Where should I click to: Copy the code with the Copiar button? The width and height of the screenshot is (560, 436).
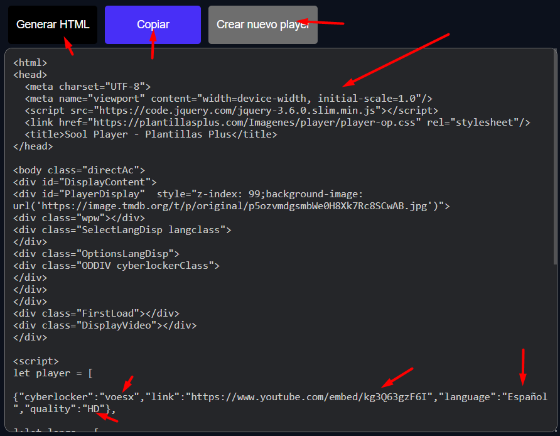(153, 25)
